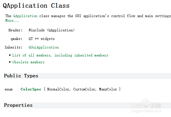Click the QApplication Class page title
The height and width of the screenshot is (117, 171).
36,5
